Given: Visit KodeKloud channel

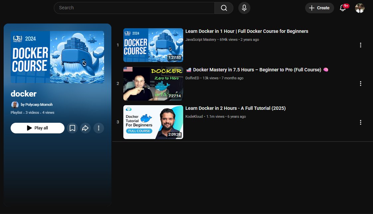Looking at the screenshot, I should [x=194, y=116].
